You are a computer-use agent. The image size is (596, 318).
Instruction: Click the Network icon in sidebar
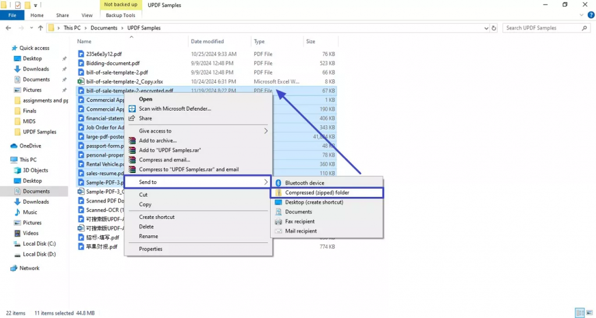(14, 268)
